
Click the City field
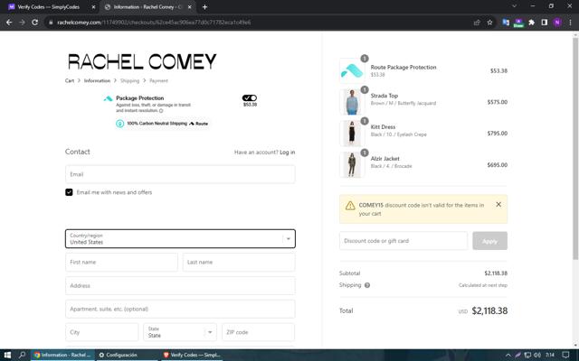click(x=102, y=332)
